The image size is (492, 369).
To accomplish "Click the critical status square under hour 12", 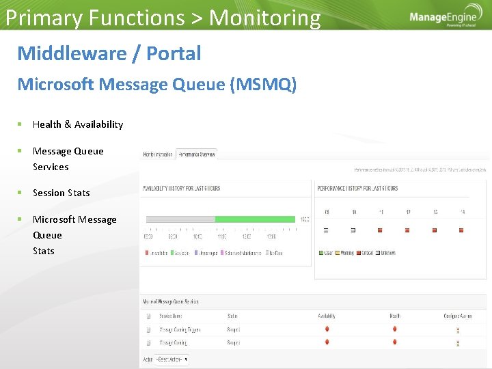I will click(x=407, y=230).
